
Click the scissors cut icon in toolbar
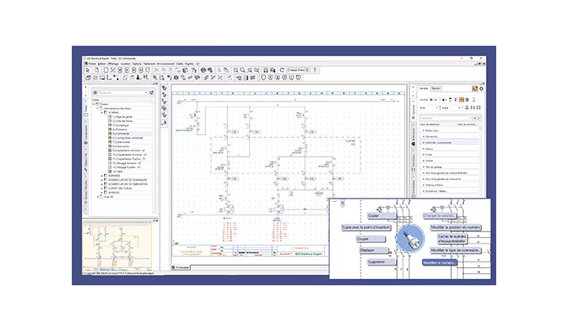tap(156, 70)
